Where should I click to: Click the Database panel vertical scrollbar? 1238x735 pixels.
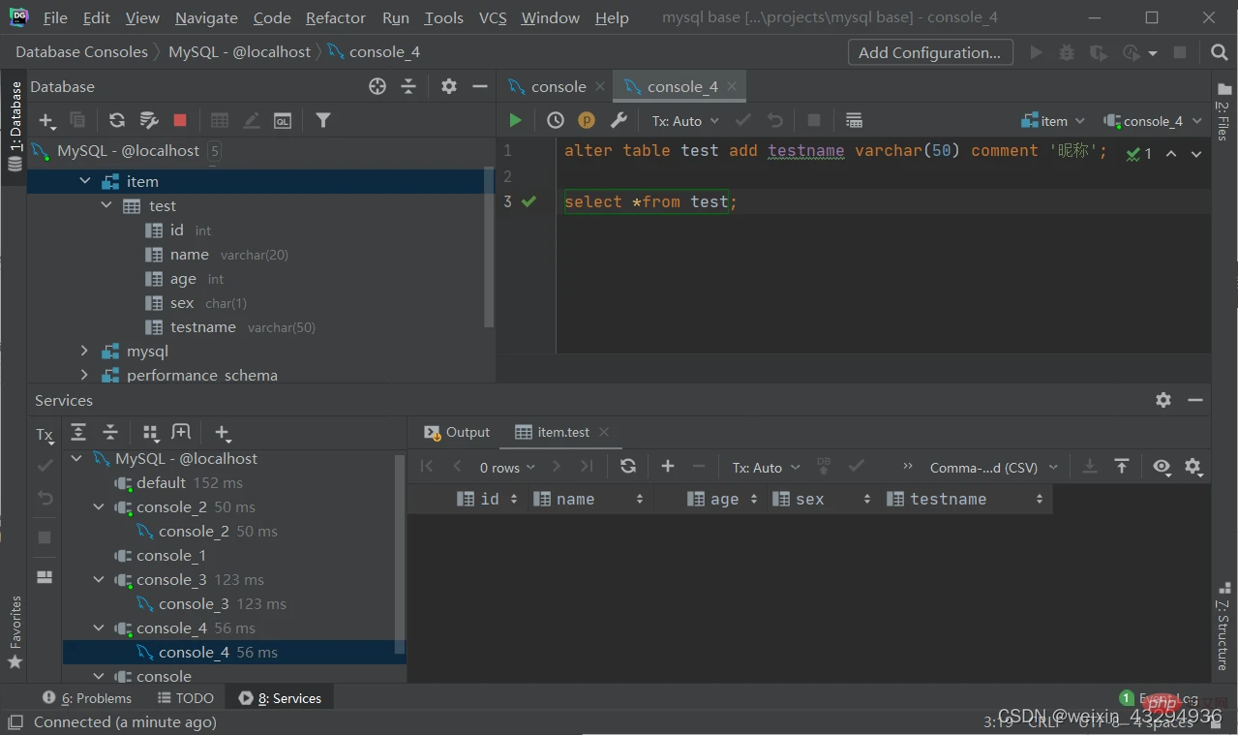[x=490, y=247]
